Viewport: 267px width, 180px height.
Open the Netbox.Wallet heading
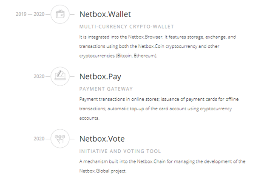(x=105, y=14)
